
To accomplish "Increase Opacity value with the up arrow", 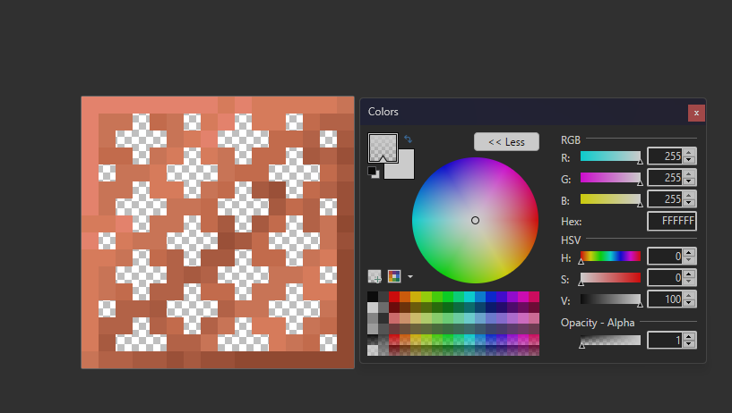I will coord(689,337).
